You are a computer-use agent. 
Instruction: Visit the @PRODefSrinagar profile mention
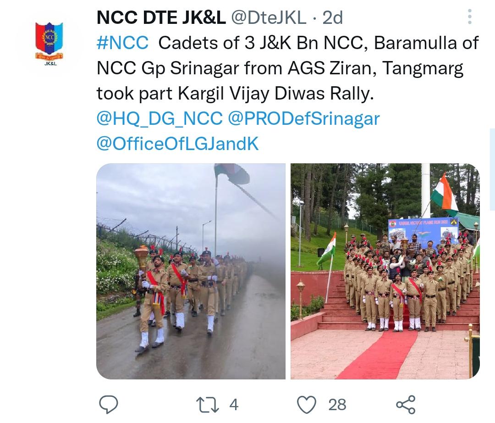click(x=304, y=119)
